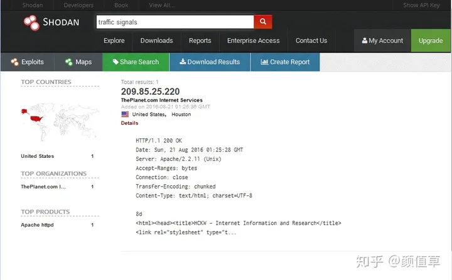Image resolution: width=452 pixels, height=280 pixels.
Task: Focus the search field containing traffic signals
Action: click(x=175, y=22)
